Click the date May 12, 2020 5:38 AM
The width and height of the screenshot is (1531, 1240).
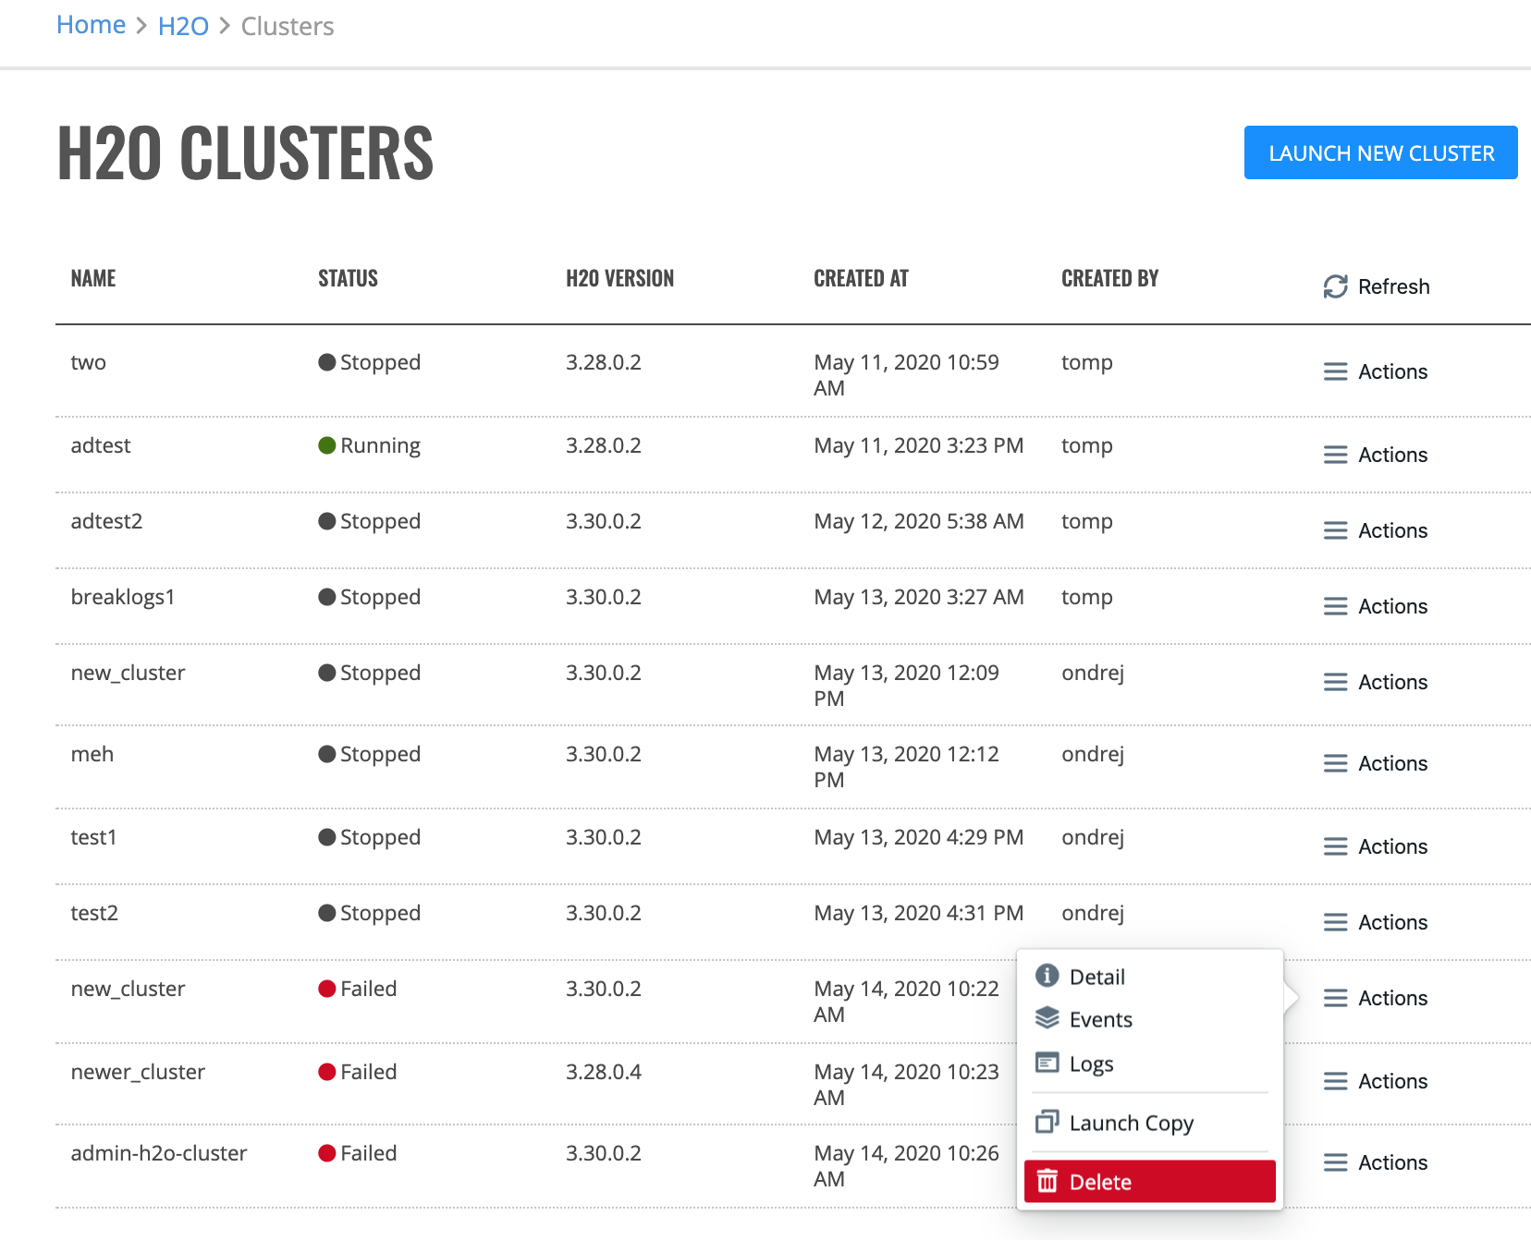click(x=919, y=521)
